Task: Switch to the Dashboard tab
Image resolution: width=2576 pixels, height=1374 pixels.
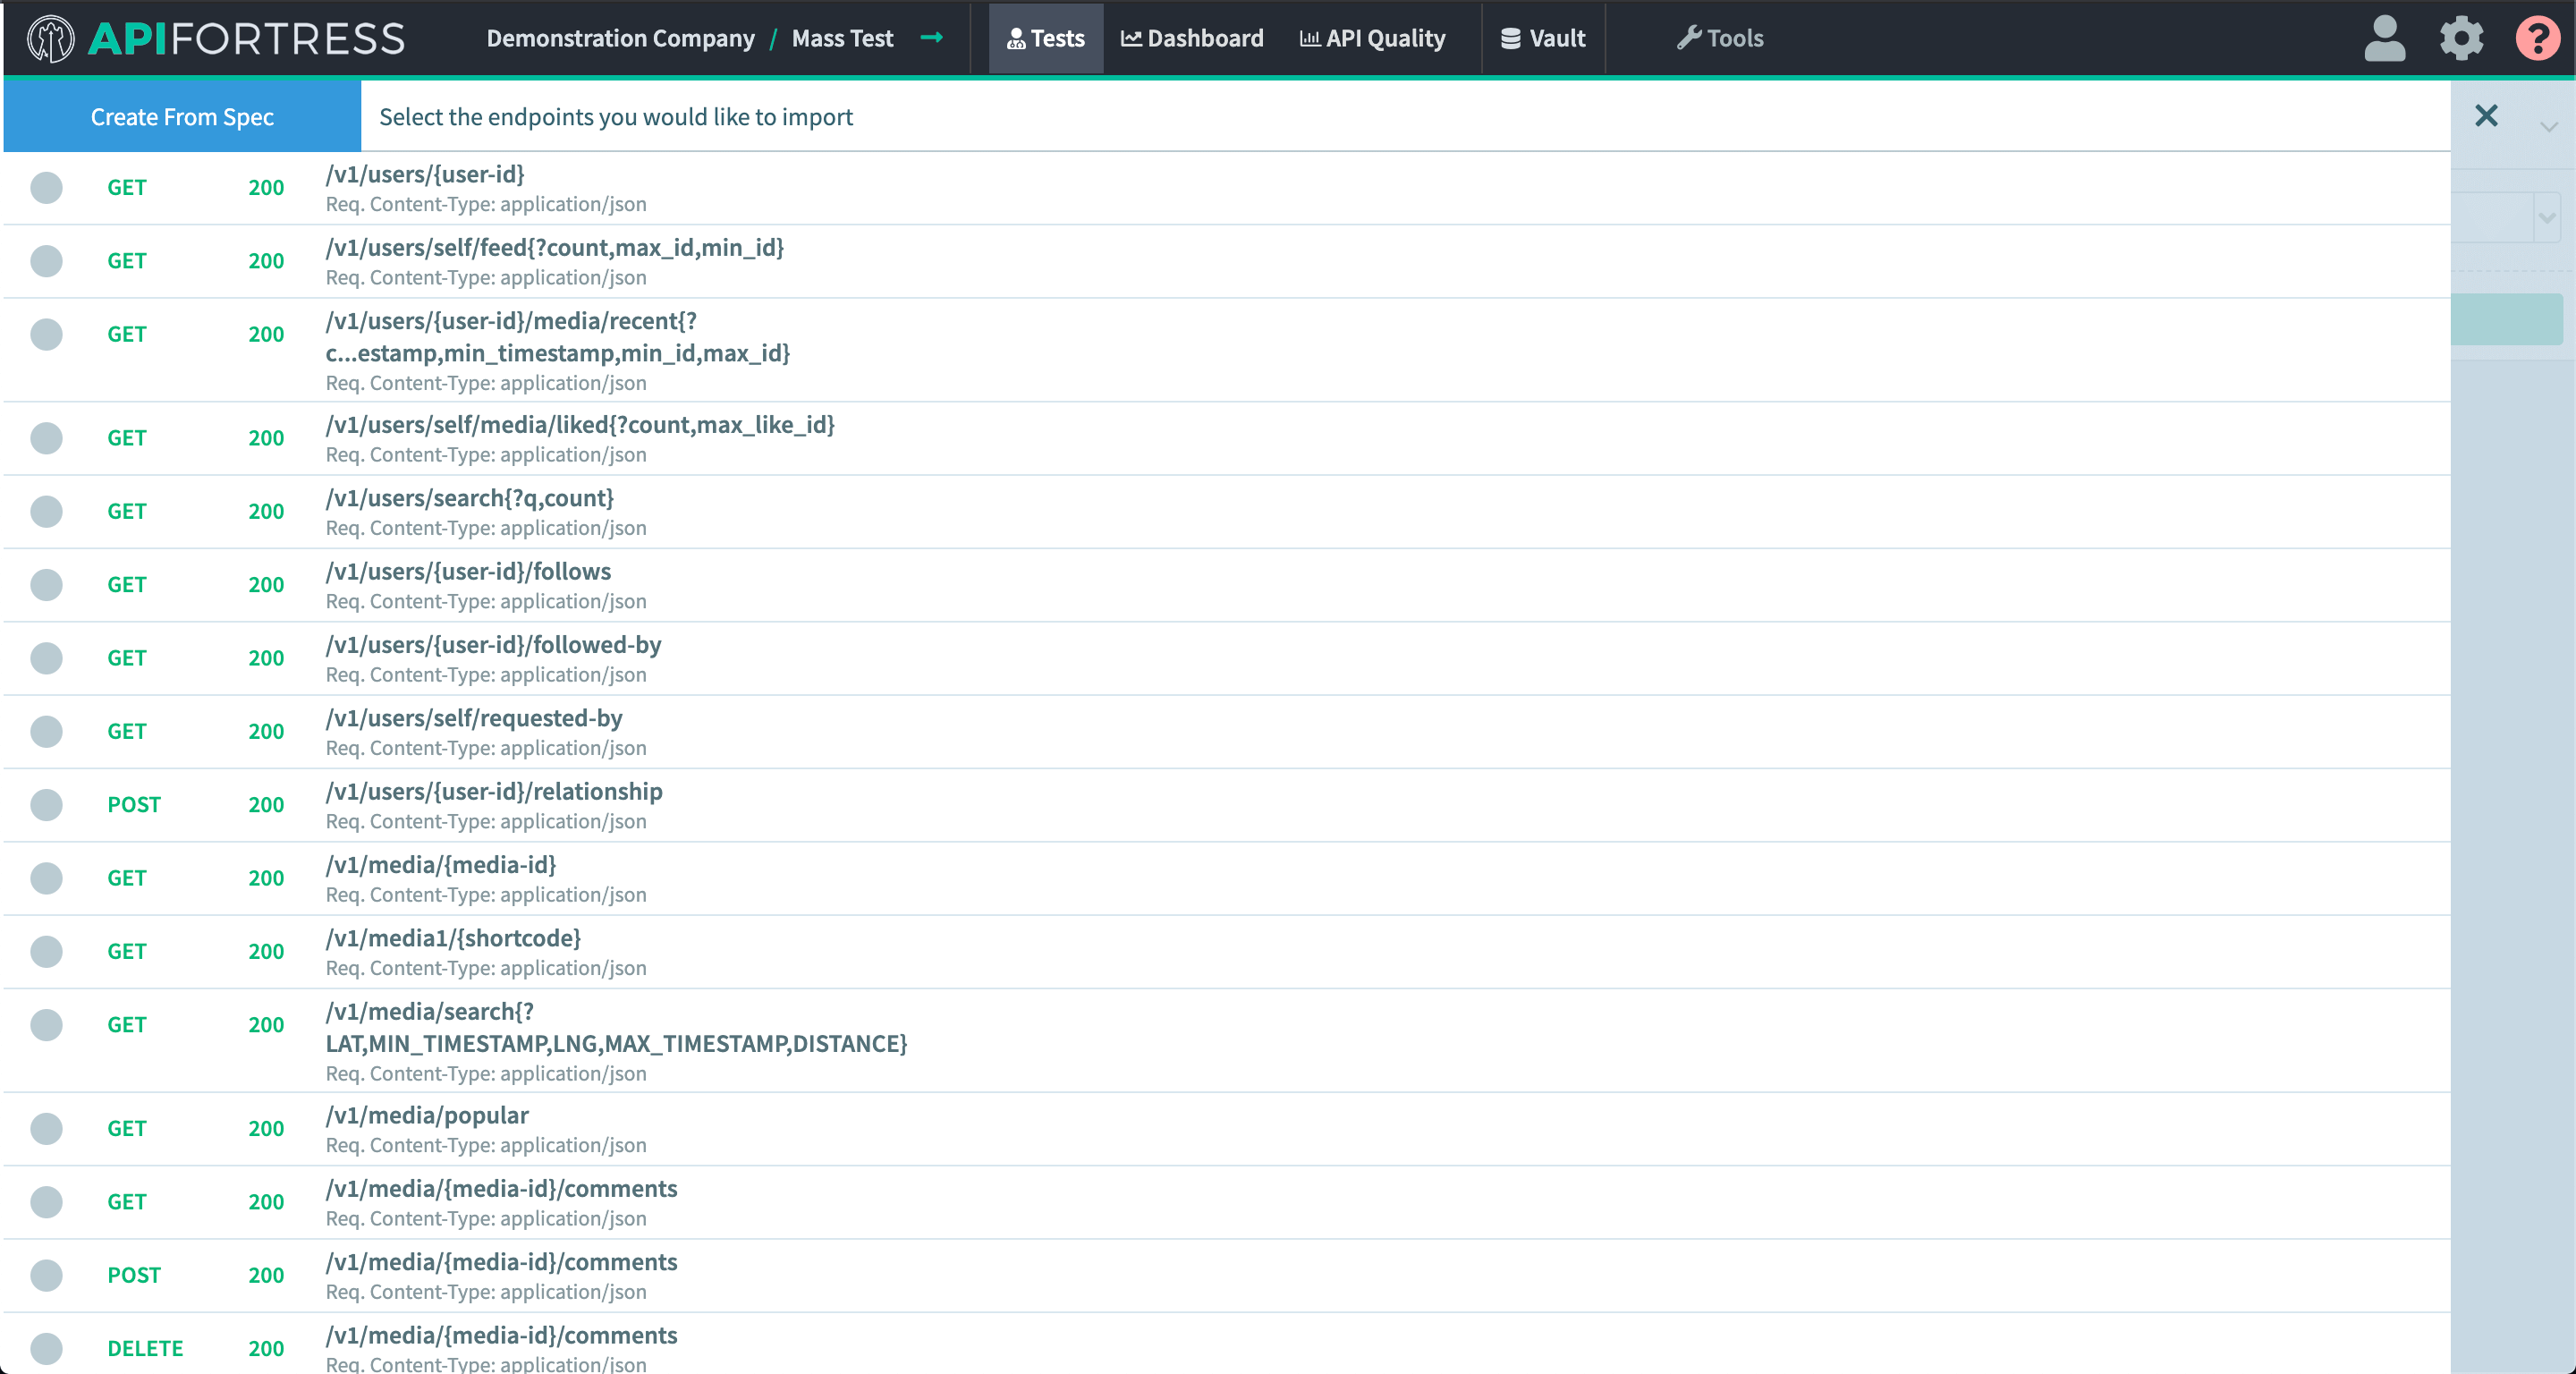Action: click(x=1191, y=38)
